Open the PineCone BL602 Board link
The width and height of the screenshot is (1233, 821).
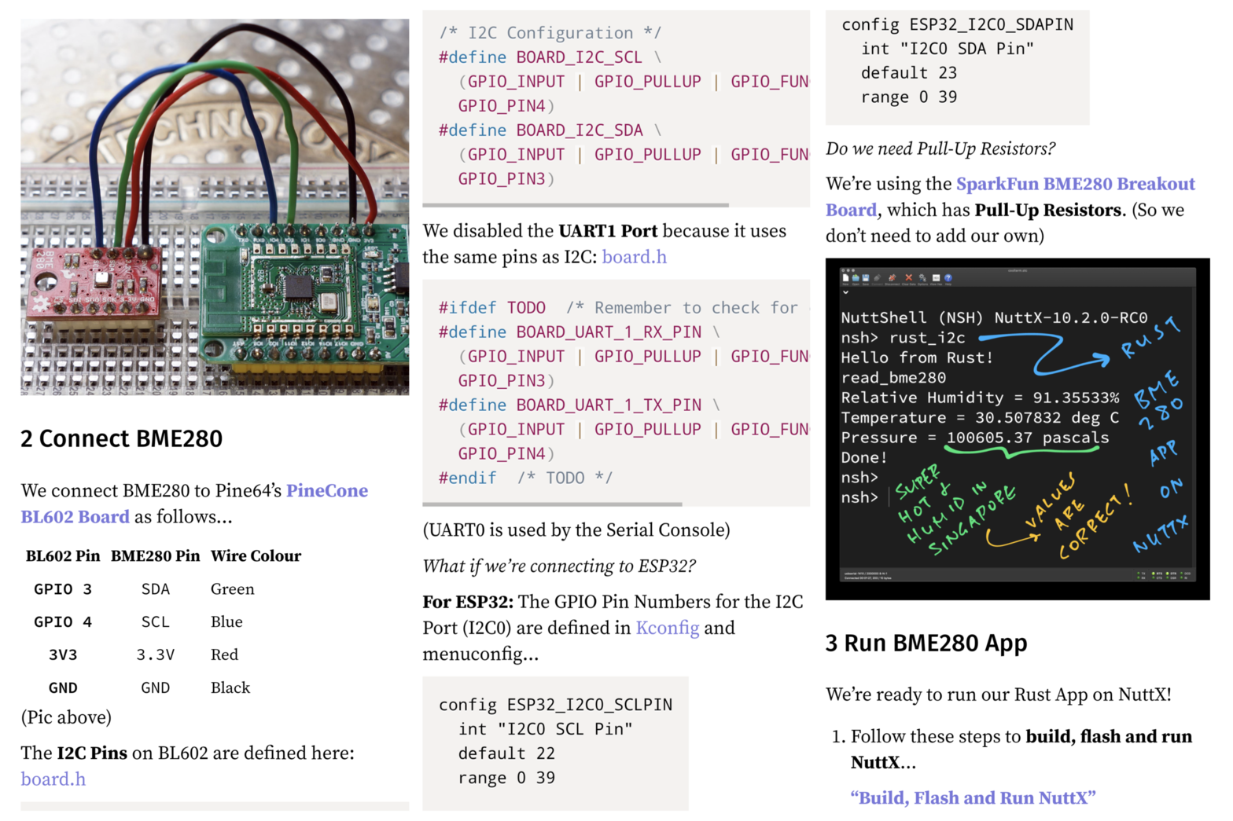coord(194,504)
